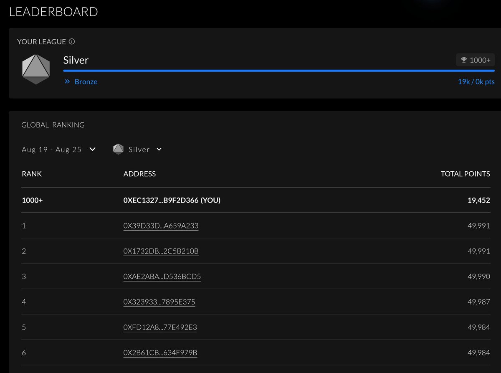Click the GLOBAL RANKING section title
Screen dimensions: 501x373
tap(53, 125)
